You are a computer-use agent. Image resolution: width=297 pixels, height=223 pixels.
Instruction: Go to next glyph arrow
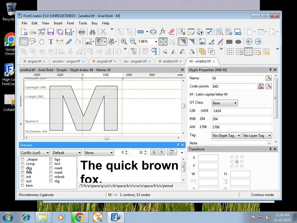point(258,42)
